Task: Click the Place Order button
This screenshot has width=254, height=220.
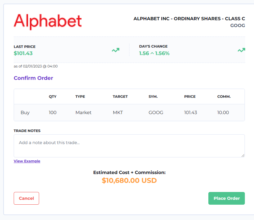Action: (x=227, y=198)
